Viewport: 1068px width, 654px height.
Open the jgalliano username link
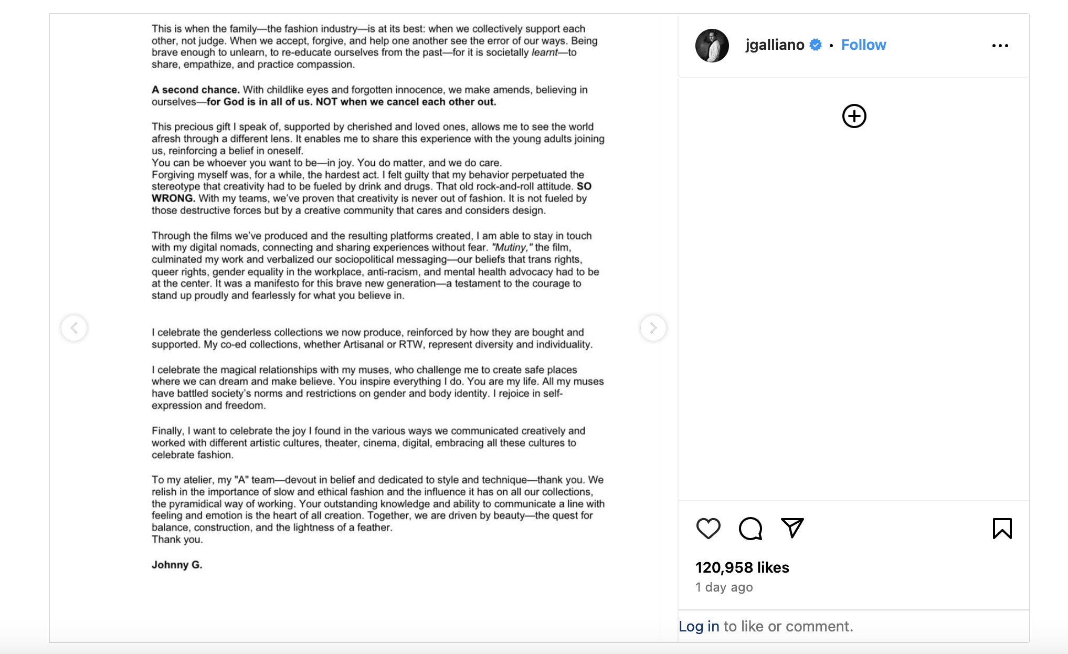tap(775, 45)
